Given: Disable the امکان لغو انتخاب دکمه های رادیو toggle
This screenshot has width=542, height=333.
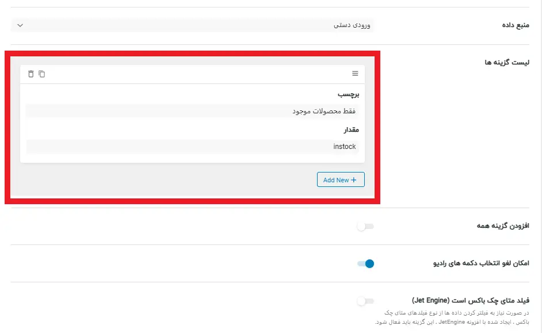Looking at the screenshot, I should [x=366, y=263].
